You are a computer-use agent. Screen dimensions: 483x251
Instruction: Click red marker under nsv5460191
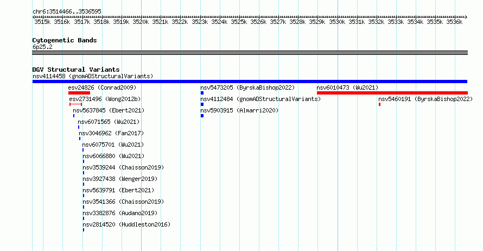click(379, 104)
